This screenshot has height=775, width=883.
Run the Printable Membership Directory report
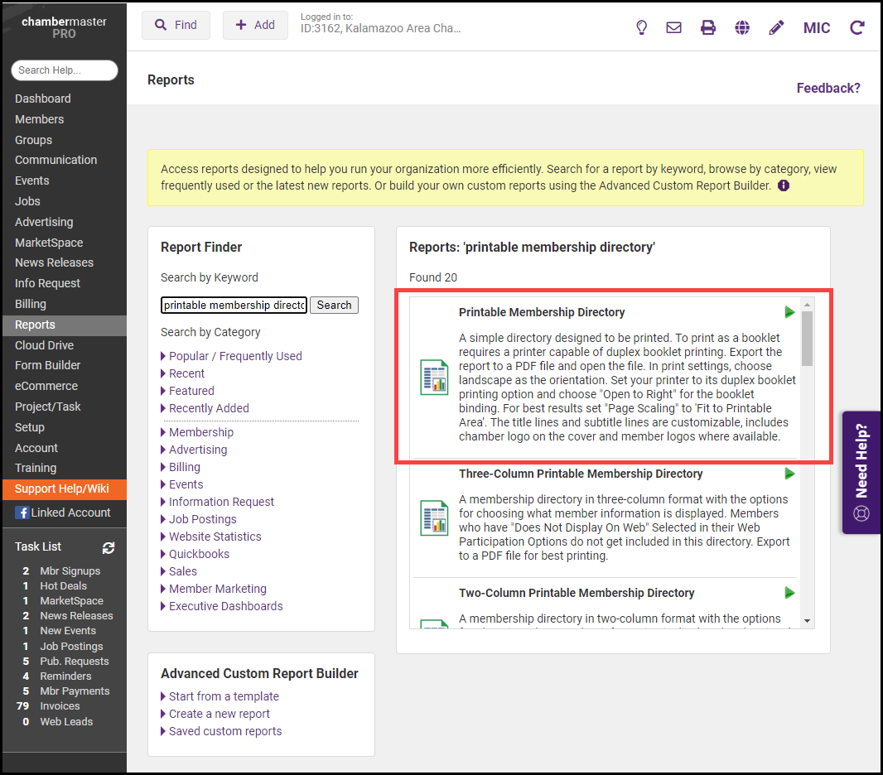[789, 312]
